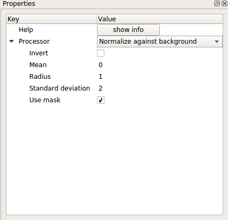The height and width of the screenshot is (220, 228).
Task: Collapse the Processor tree arrow
Action: pos(12,42)
